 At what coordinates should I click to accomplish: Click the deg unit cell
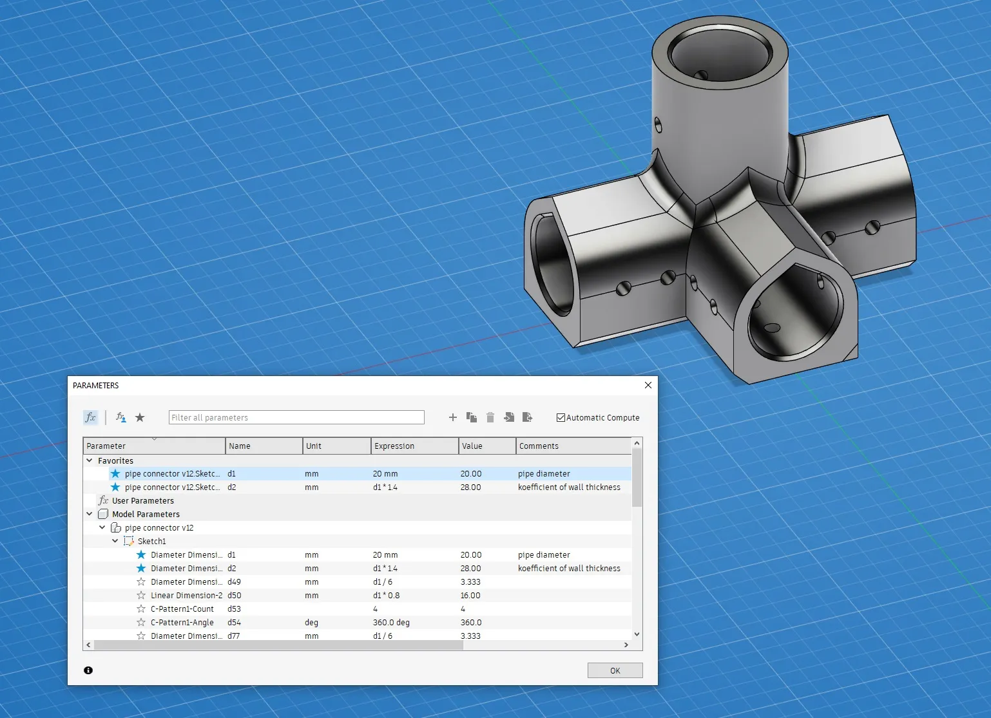[312, 622]
